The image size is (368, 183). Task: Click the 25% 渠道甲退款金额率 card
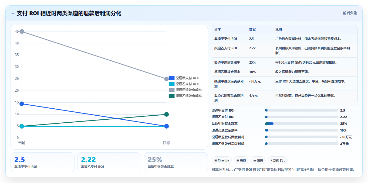[x=176, y=162]
